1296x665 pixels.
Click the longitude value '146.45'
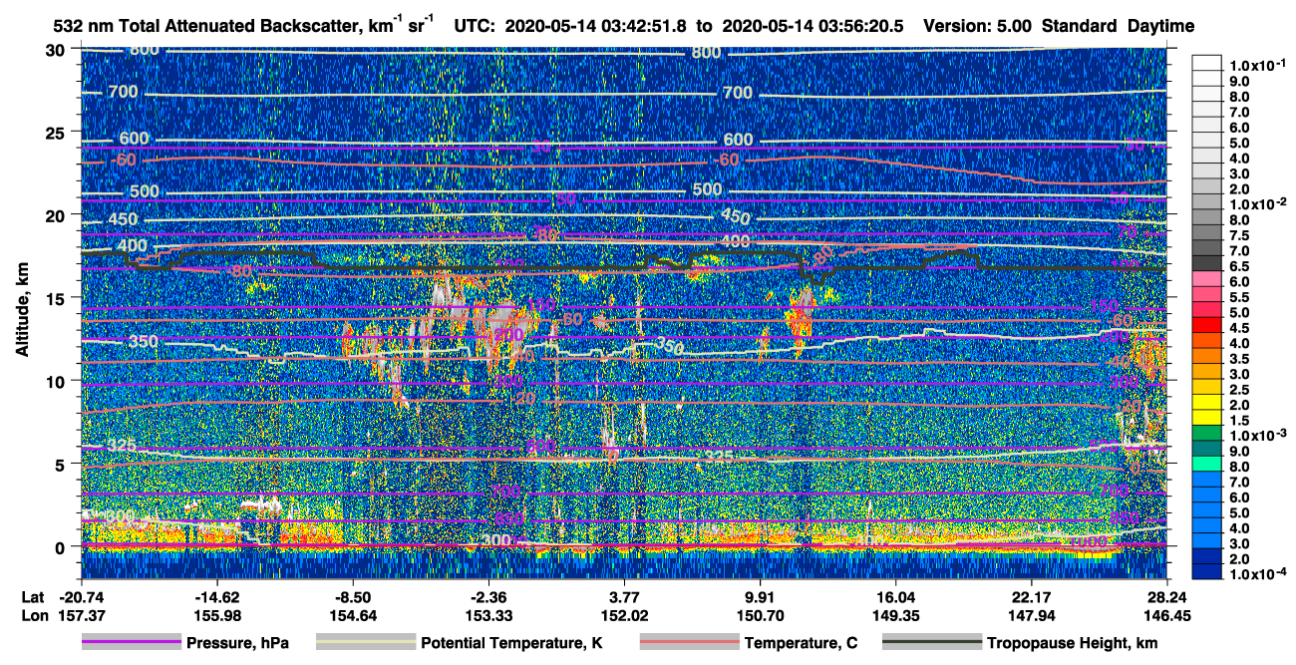coord(1166,616)
